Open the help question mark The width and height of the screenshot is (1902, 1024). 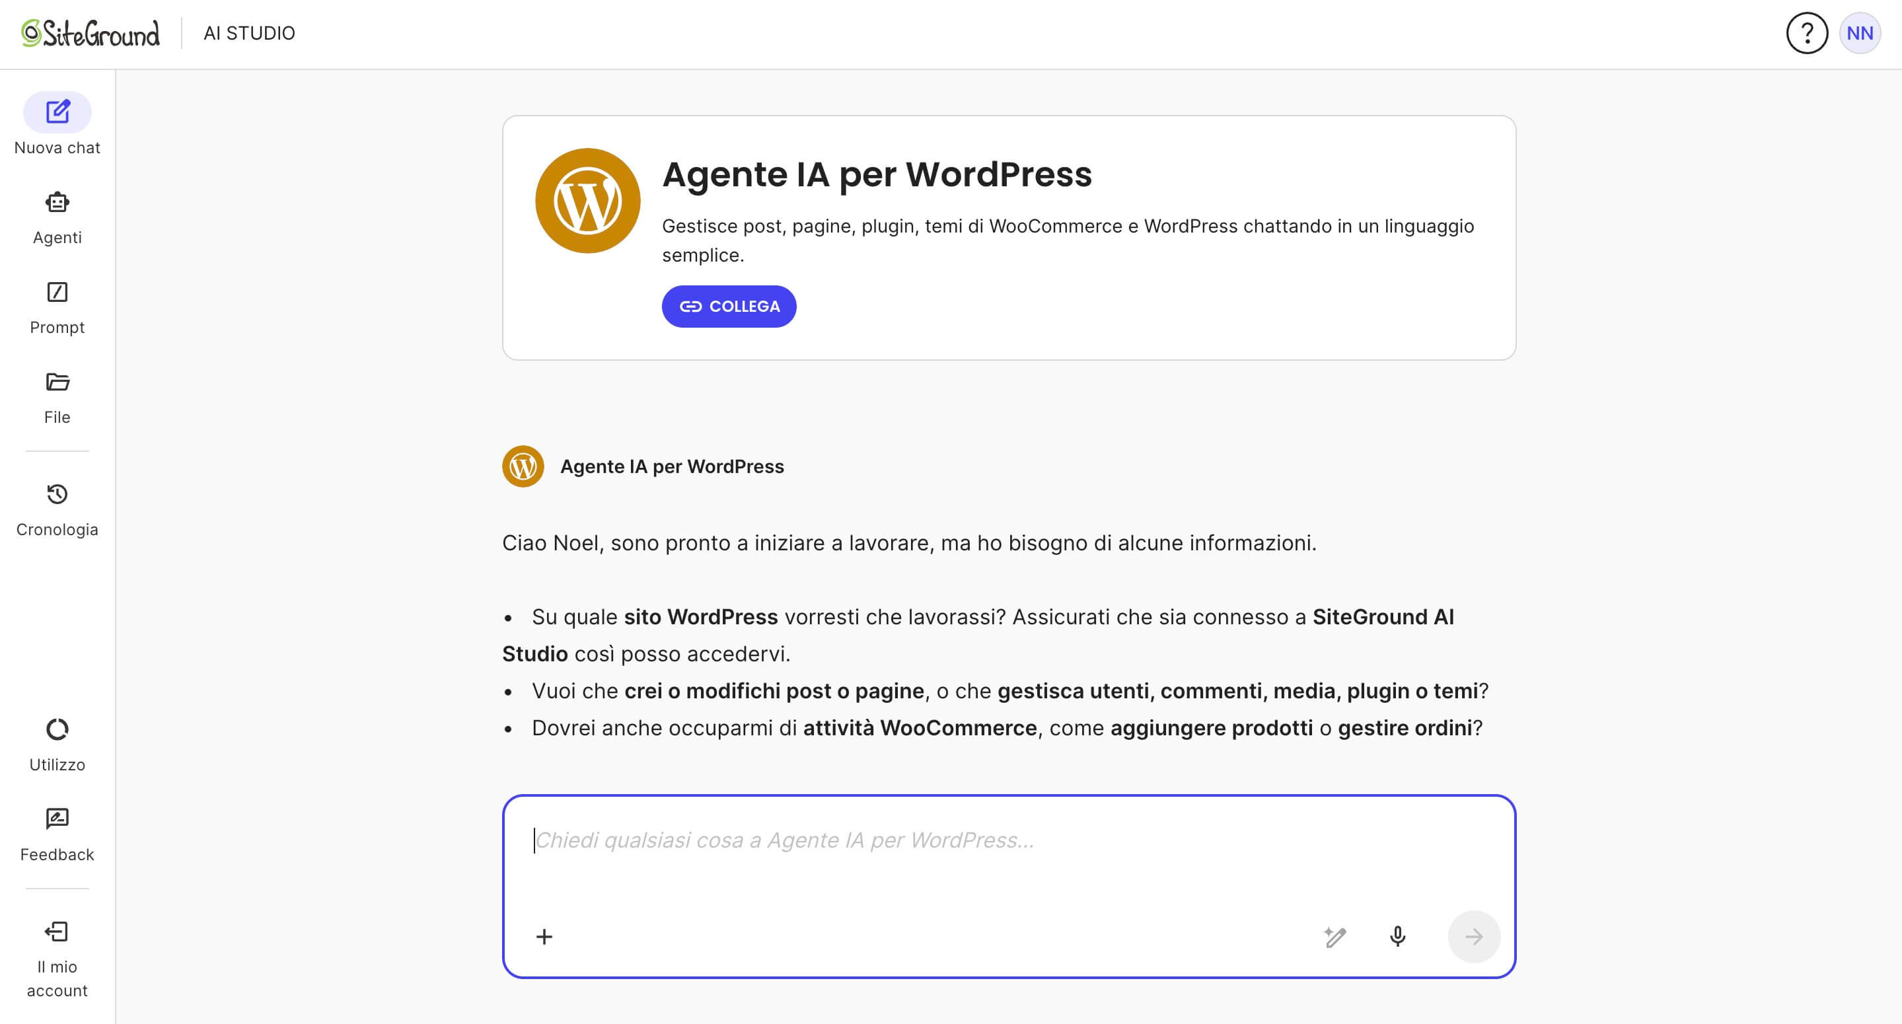click(x=1806, y=33)
